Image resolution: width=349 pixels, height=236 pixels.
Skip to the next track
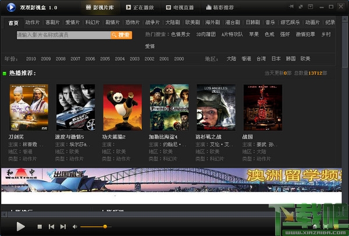tap(63, 227)
